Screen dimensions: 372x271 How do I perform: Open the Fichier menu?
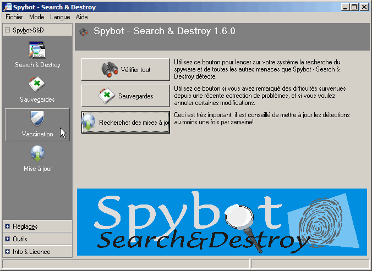click(14, 17)
